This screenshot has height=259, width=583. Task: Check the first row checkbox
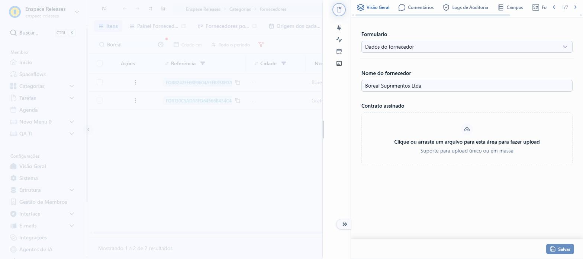tap(100, 82)
